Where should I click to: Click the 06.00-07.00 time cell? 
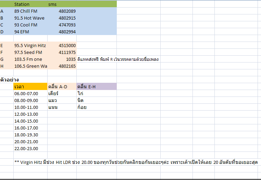[x=30, y=93]
